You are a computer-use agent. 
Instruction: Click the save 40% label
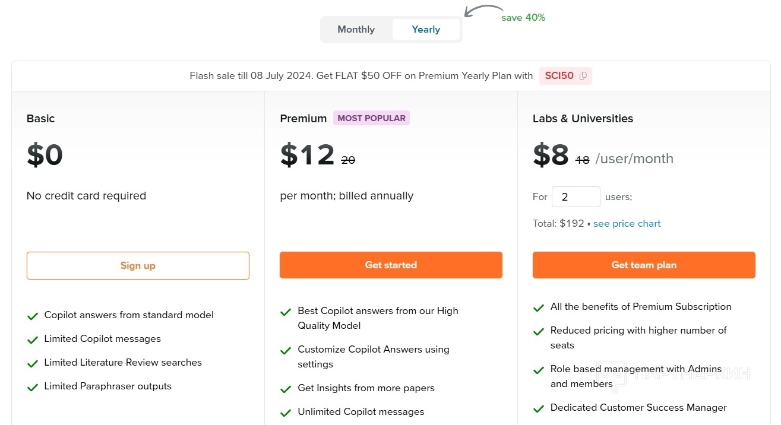point(523,18)
